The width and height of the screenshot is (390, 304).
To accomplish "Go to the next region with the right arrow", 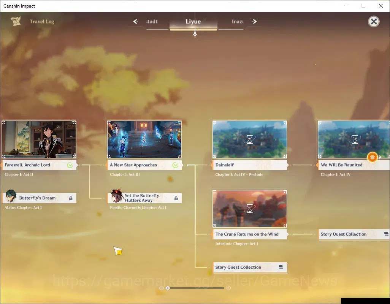I will (254, 21).
